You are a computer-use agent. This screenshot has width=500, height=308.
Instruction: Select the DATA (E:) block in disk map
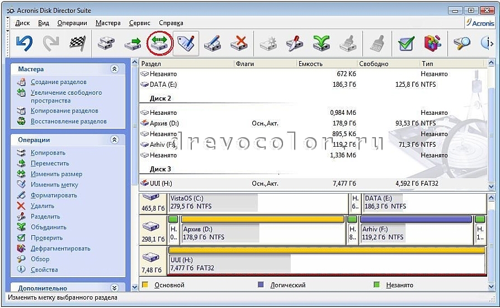[424, 203]
